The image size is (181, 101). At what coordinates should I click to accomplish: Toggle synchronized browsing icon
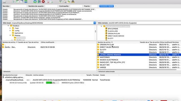[x=69, y=2]
